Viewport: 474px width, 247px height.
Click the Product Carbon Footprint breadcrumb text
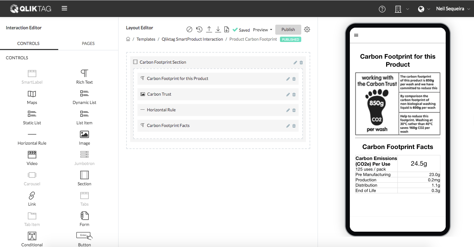coord(253,39)
